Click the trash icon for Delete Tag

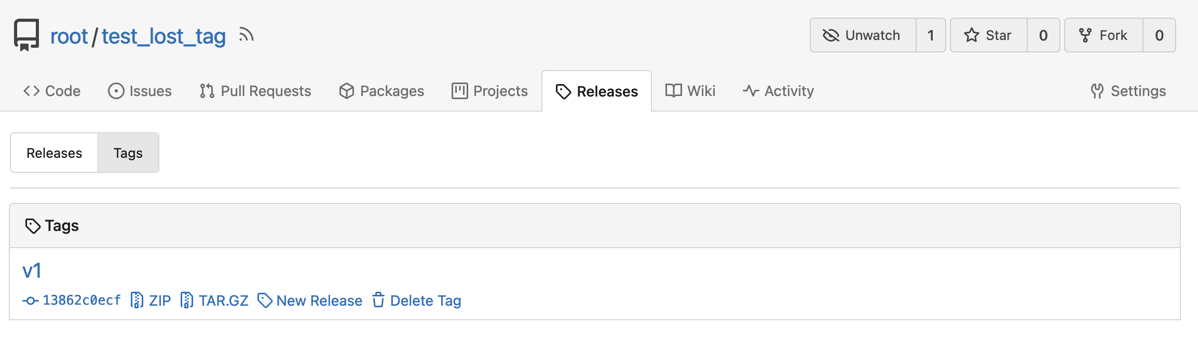pos(378,300)
